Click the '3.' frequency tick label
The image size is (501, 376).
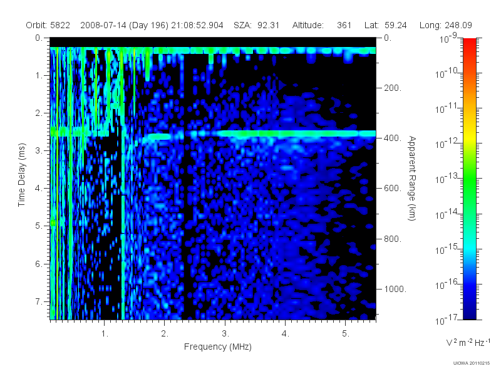pos(225,334)
